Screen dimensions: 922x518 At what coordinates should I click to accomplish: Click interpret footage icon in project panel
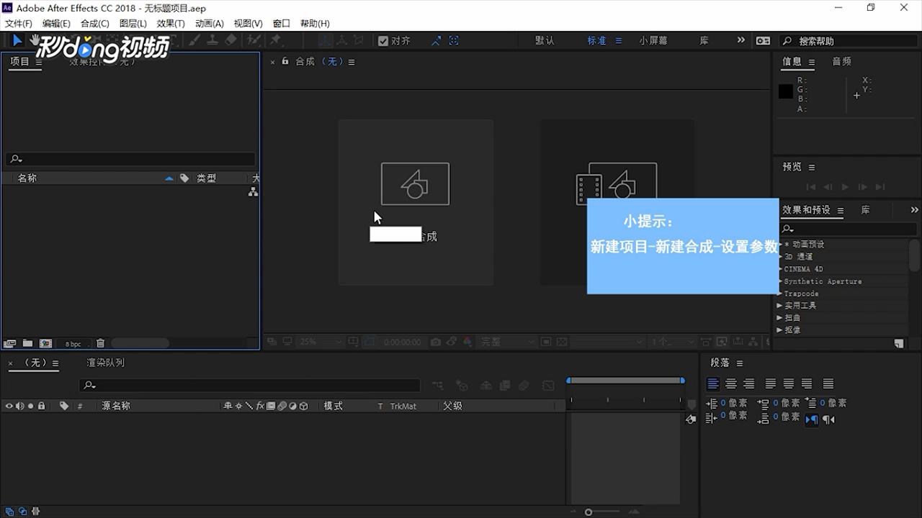(45, 343)
